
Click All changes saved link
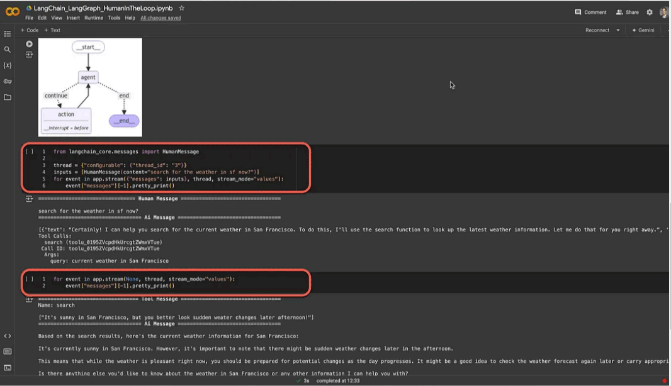tap(161, 18)
